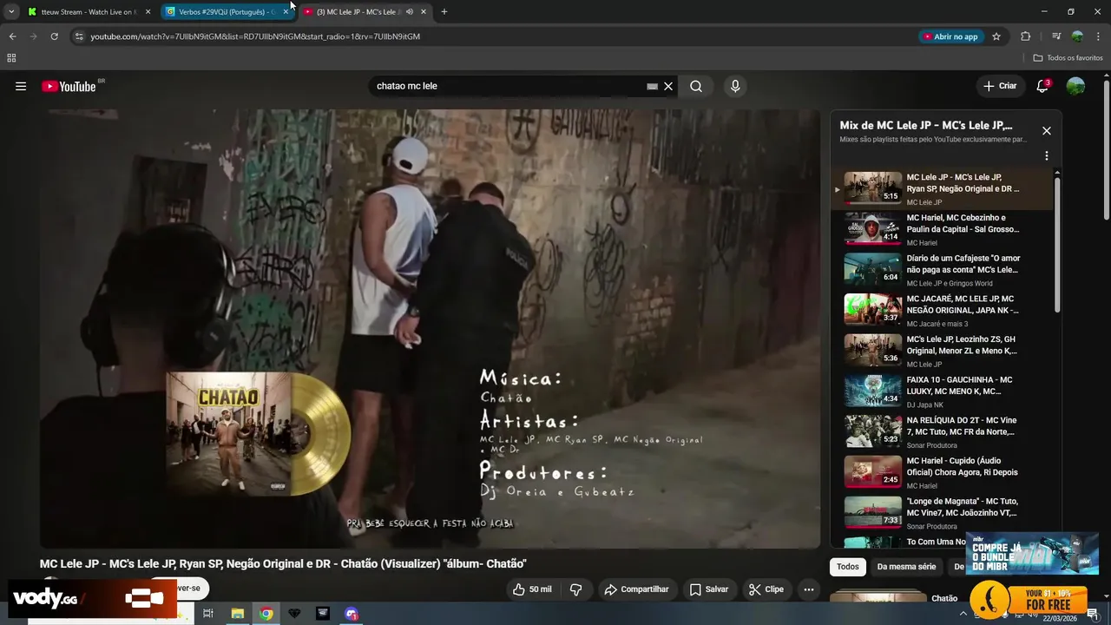Play Longe de Magnata video

(942, 513)
